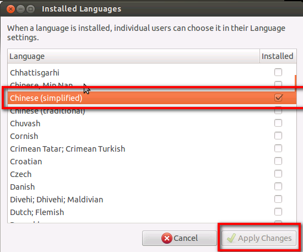Maximize the Installed Languages window
This screenshot has width=303, height=252.
pos(30,9)
